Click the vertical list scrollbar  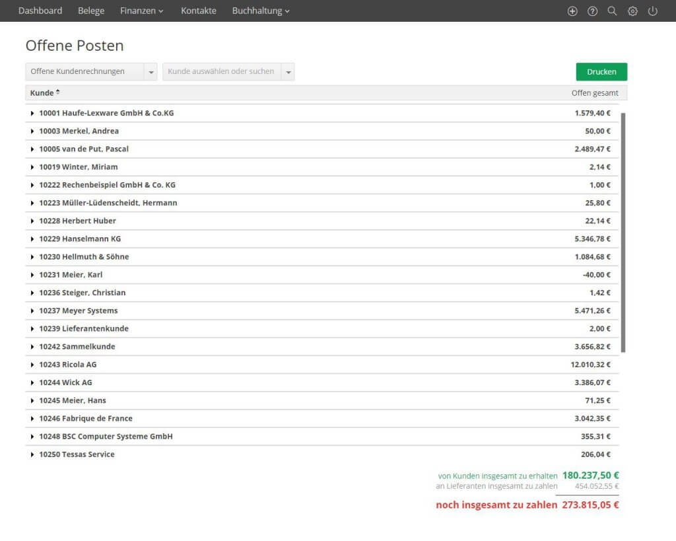point(623,231)
